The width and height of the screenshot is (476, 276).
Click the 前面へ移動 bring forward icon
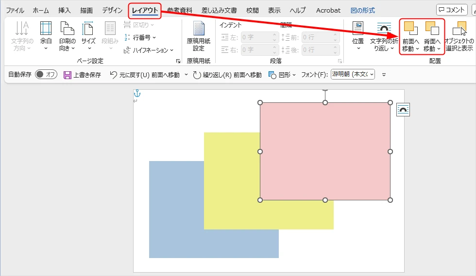point(411,29)
